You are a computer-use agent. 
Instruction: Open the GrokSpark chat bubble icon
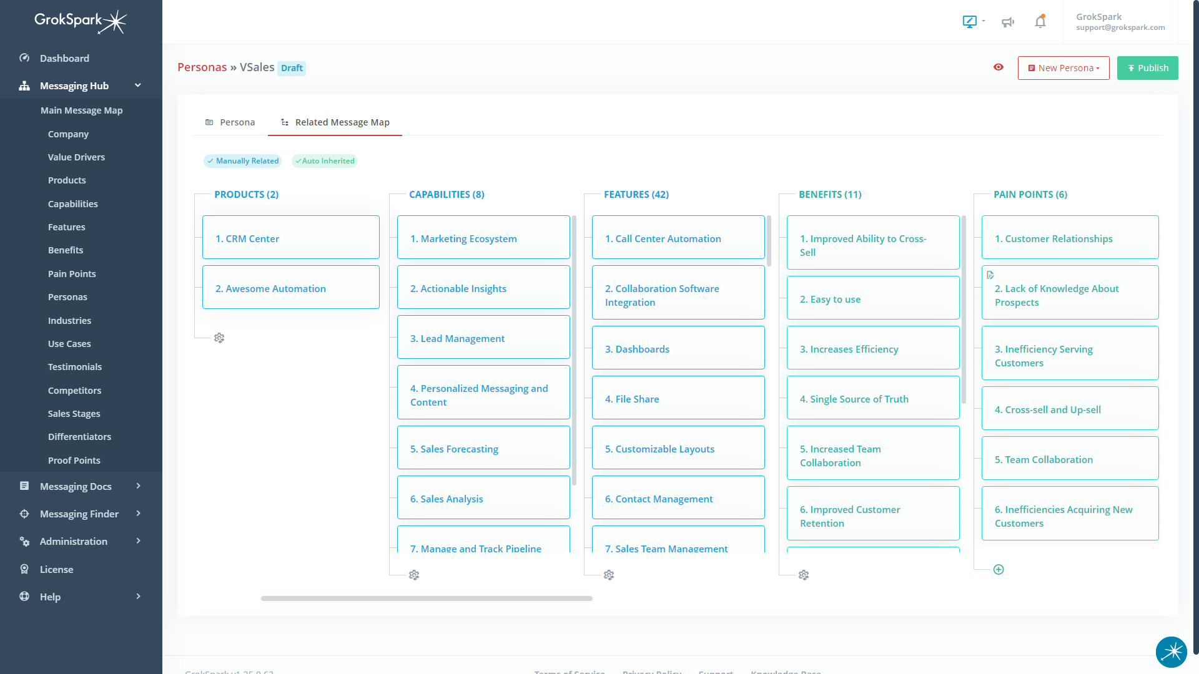point(1171,652)
